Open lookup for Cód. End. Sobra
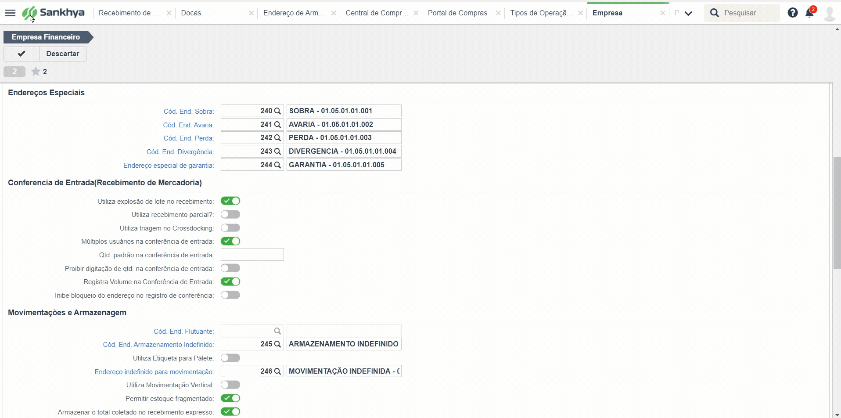The image size is (841, 418). coord(277,111)
